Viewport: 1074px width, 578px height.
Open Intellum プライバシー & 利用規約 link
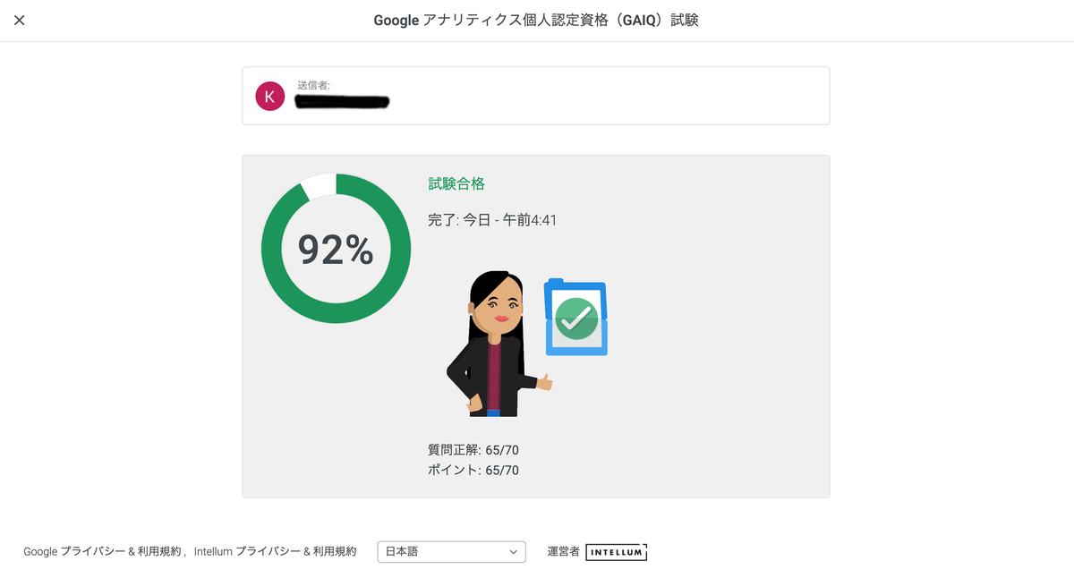click(275, 552)
